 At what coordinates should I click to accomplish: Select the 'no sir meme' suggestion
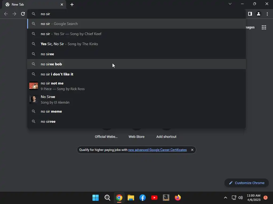pyautogui.click(x=136, y=111)
